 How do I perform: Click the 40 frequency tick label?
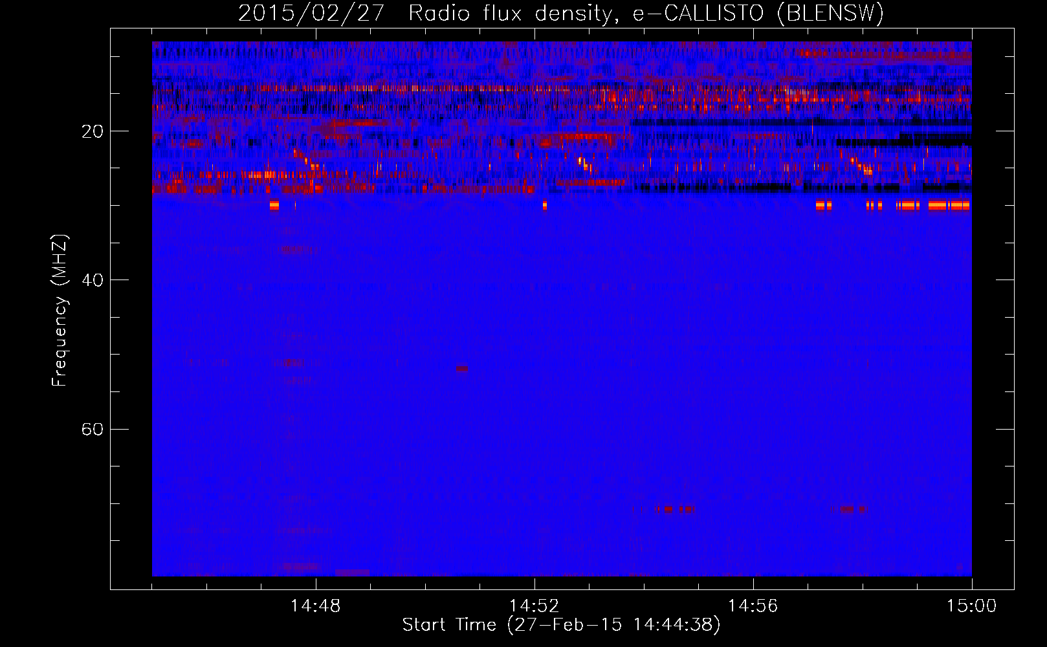point(93,281)
